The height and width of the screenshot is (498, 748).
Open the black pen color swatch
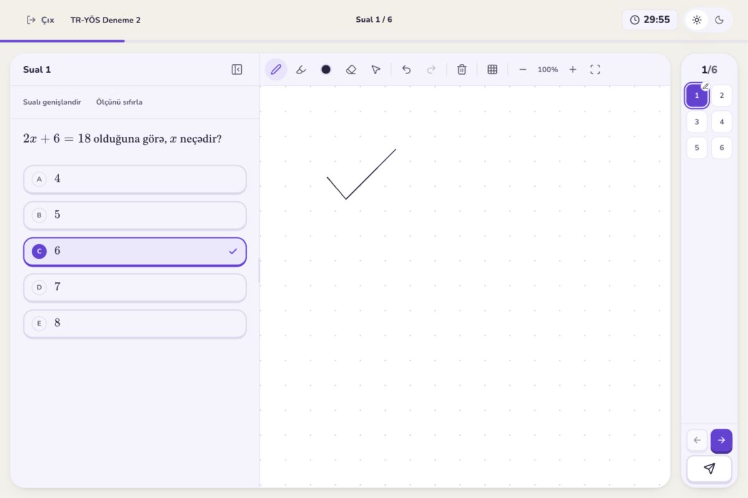[326, 70]
